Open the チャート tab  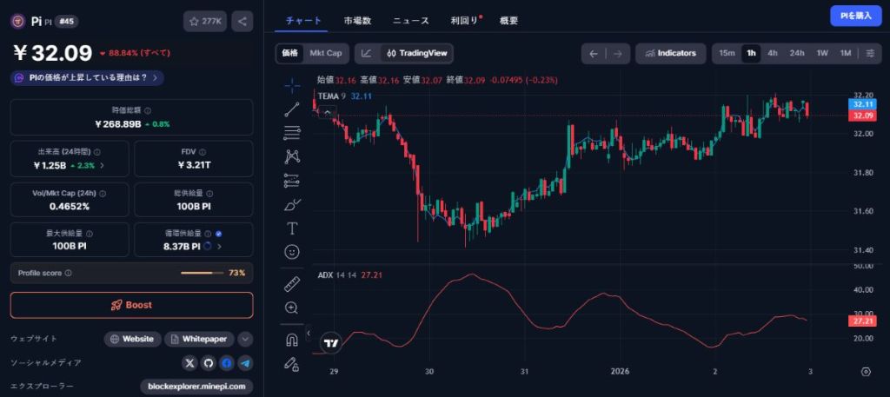pyautogui.click(x=302, y=21)
